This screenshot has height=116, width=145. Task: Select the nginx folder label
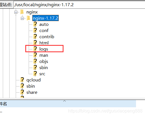(32, 12)
